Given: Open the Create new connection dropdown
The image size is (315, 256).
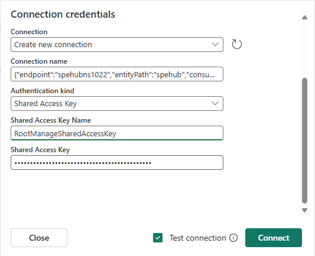Looking at the screenshot, I should (x=117, y=44).
